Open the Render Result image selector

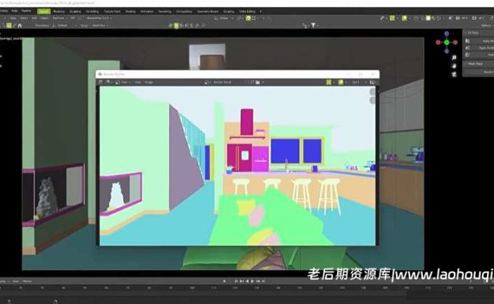pos(223,82)
